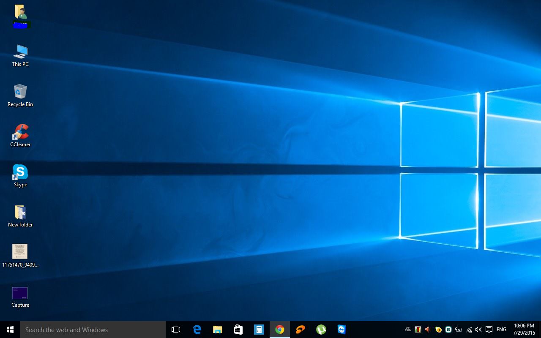Click the yellow badge tray icon
541x338 pixels.
pos(438,330)
